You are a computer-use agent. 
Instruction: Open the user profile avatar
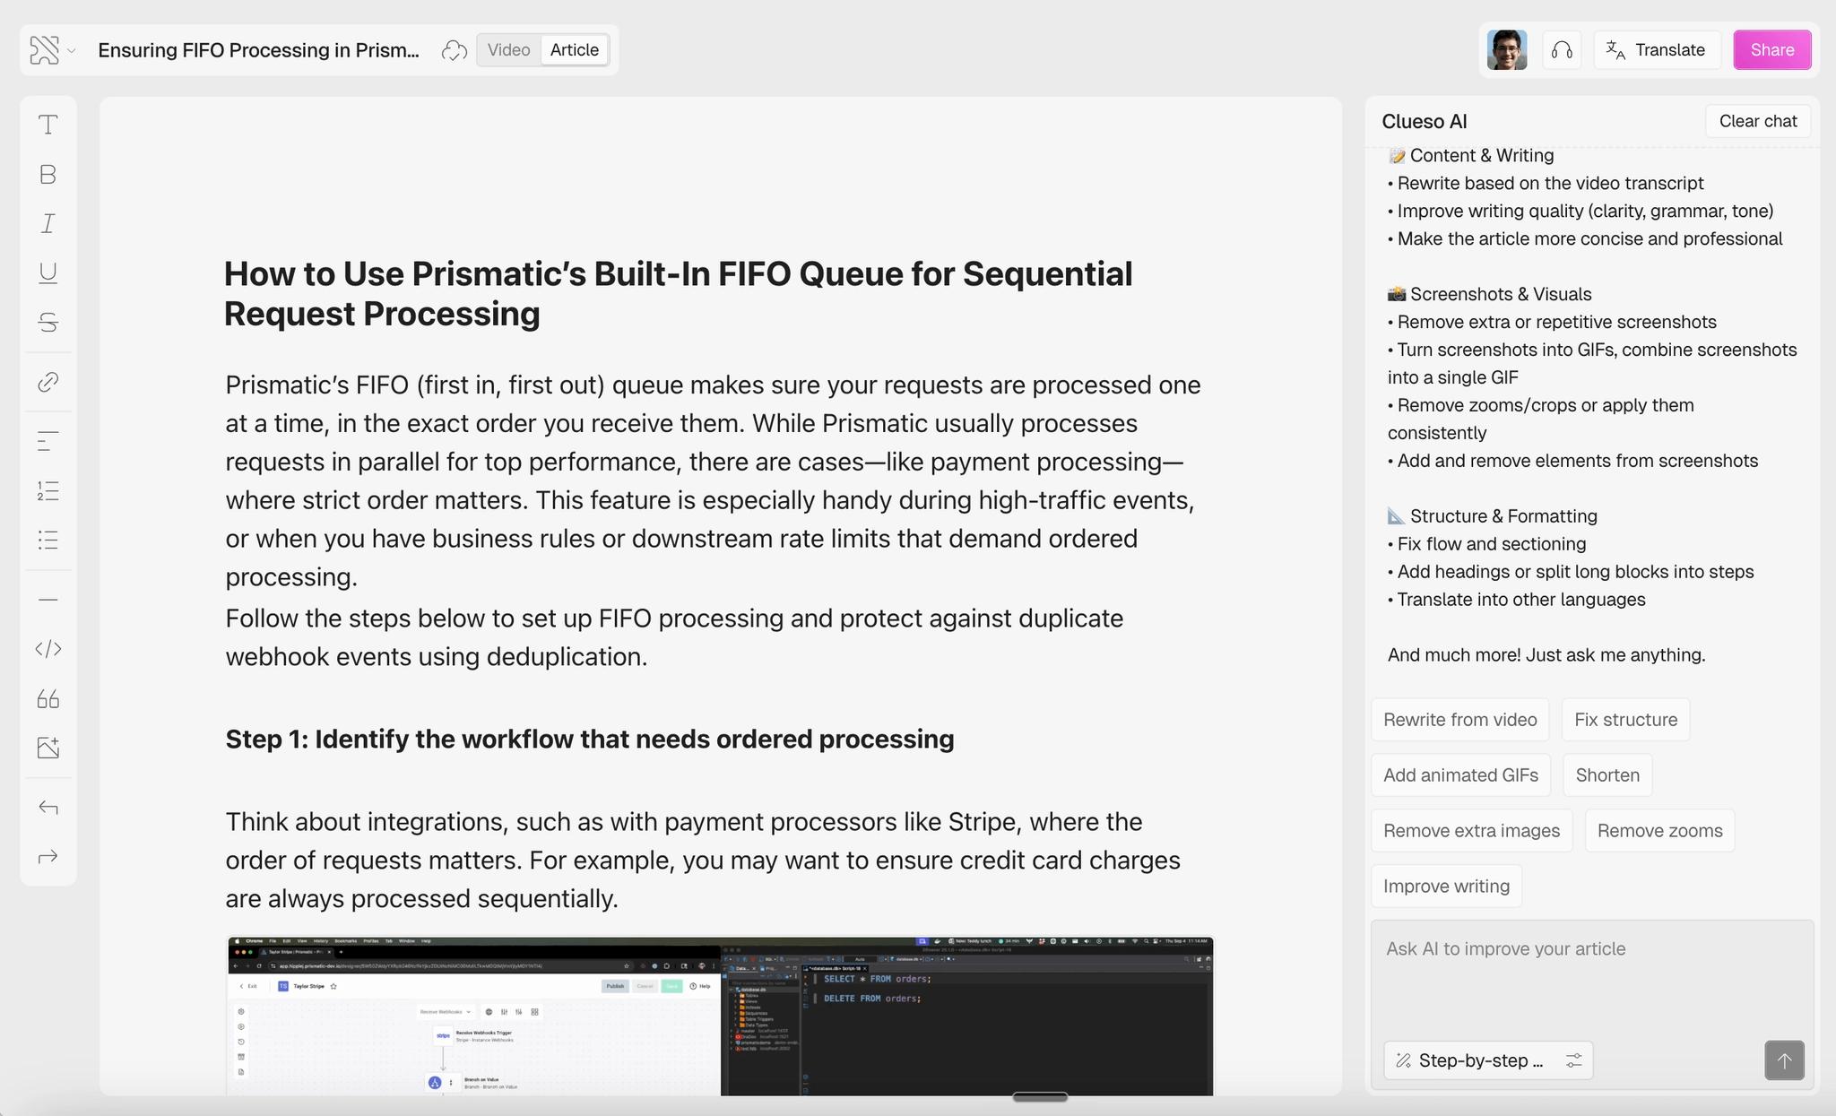(x=1507, y=50)
